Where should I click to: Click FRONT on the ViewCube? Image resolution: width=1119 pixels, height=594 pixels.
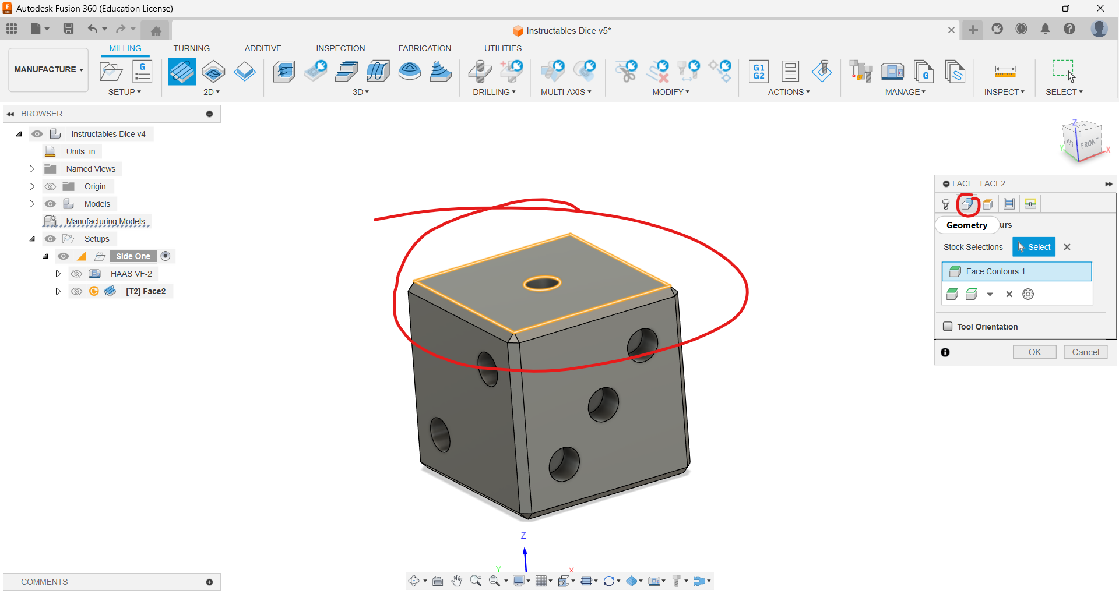(x=1089, y=143)
